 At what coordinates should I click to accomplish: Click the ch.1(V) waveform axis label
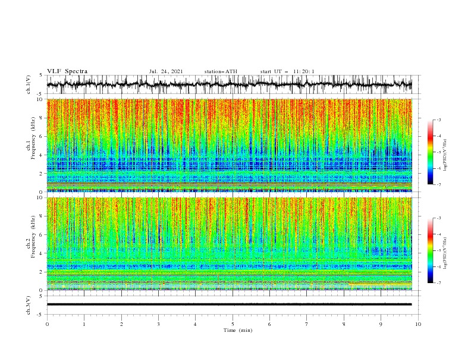click(x=29, y=84)
